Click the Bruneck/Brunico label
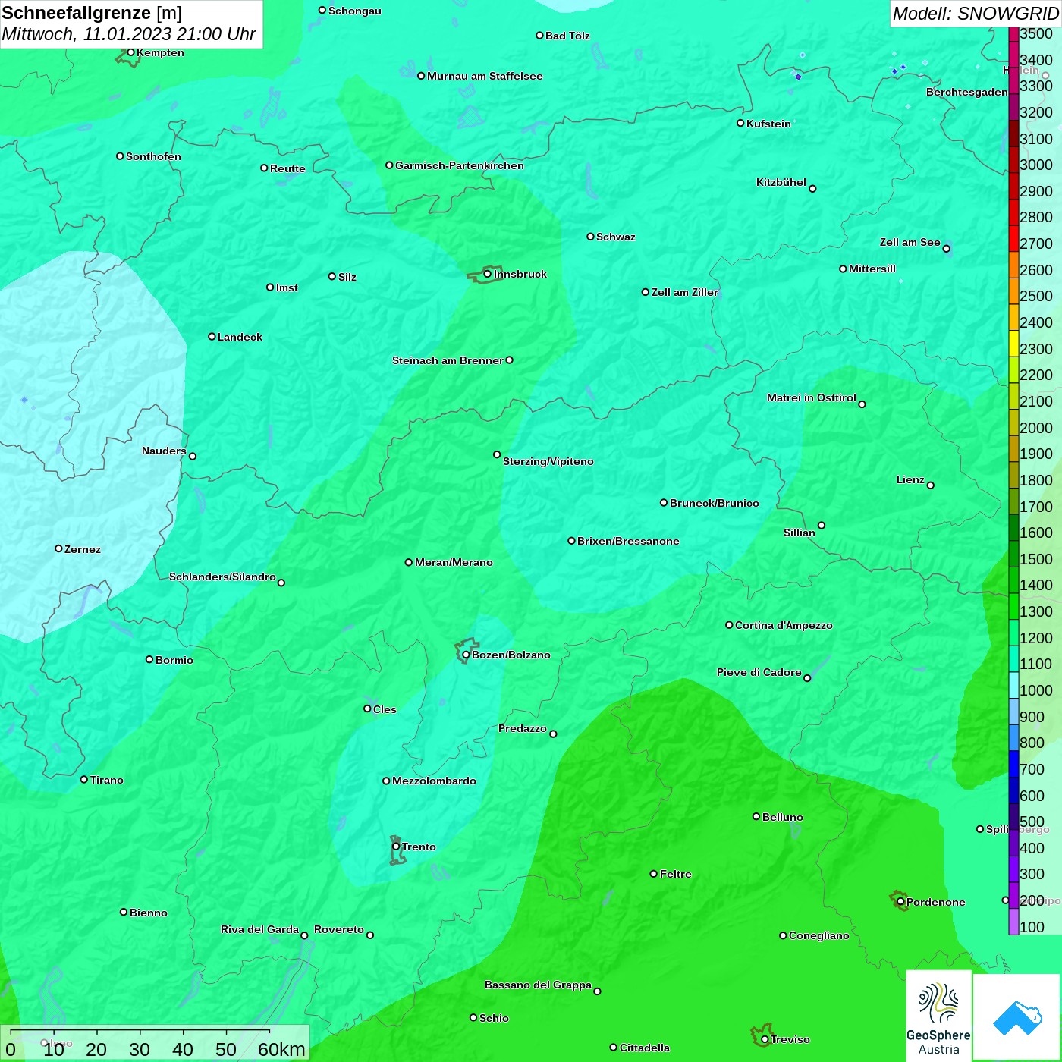Viewport: 1062px width, 1062px height. 715,503
